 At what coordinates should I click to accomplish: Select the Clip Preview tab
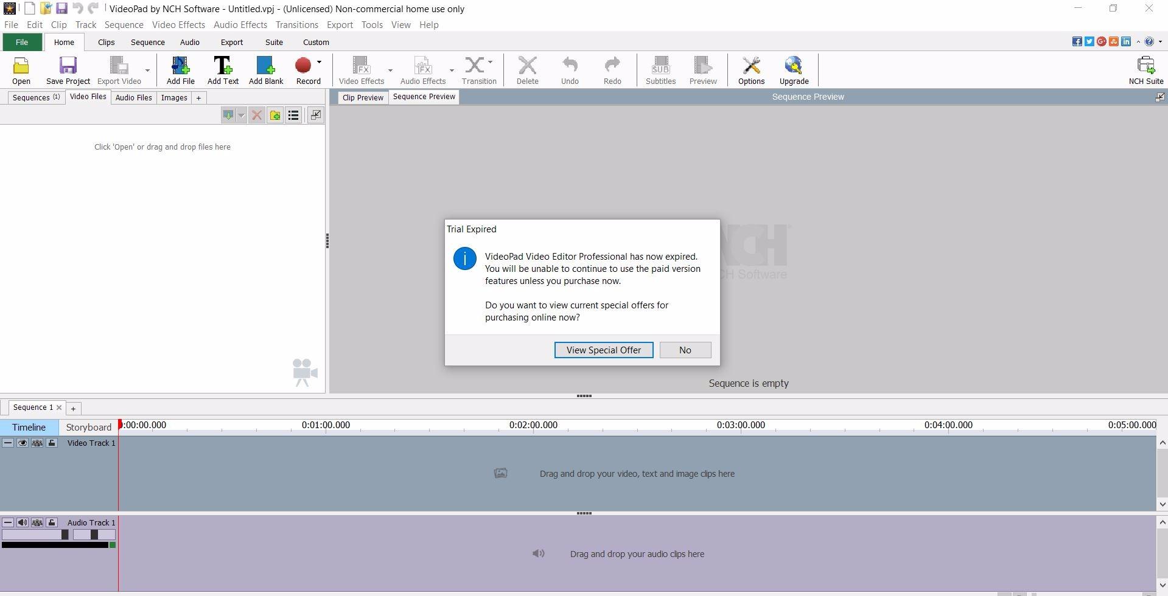tap(363, 97)
